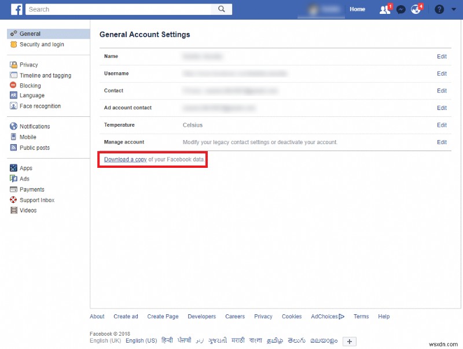Viewport: 463px width, 349px height.
Task: Open the Messenger icon in top bar
Action: tap(400, 9)
